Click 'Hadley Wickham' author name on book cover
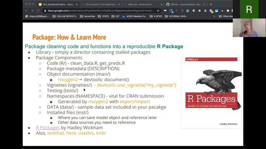The image size is (266, 149). point(229,124)
